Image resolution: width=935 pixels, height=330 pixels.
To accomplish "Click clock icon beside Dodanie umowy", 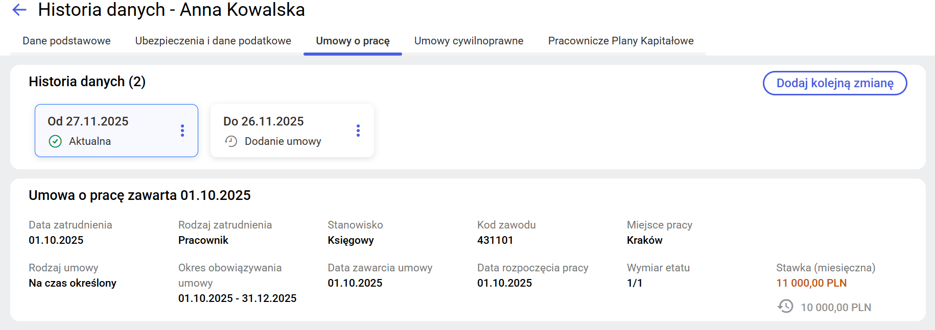I will point(231,141).
